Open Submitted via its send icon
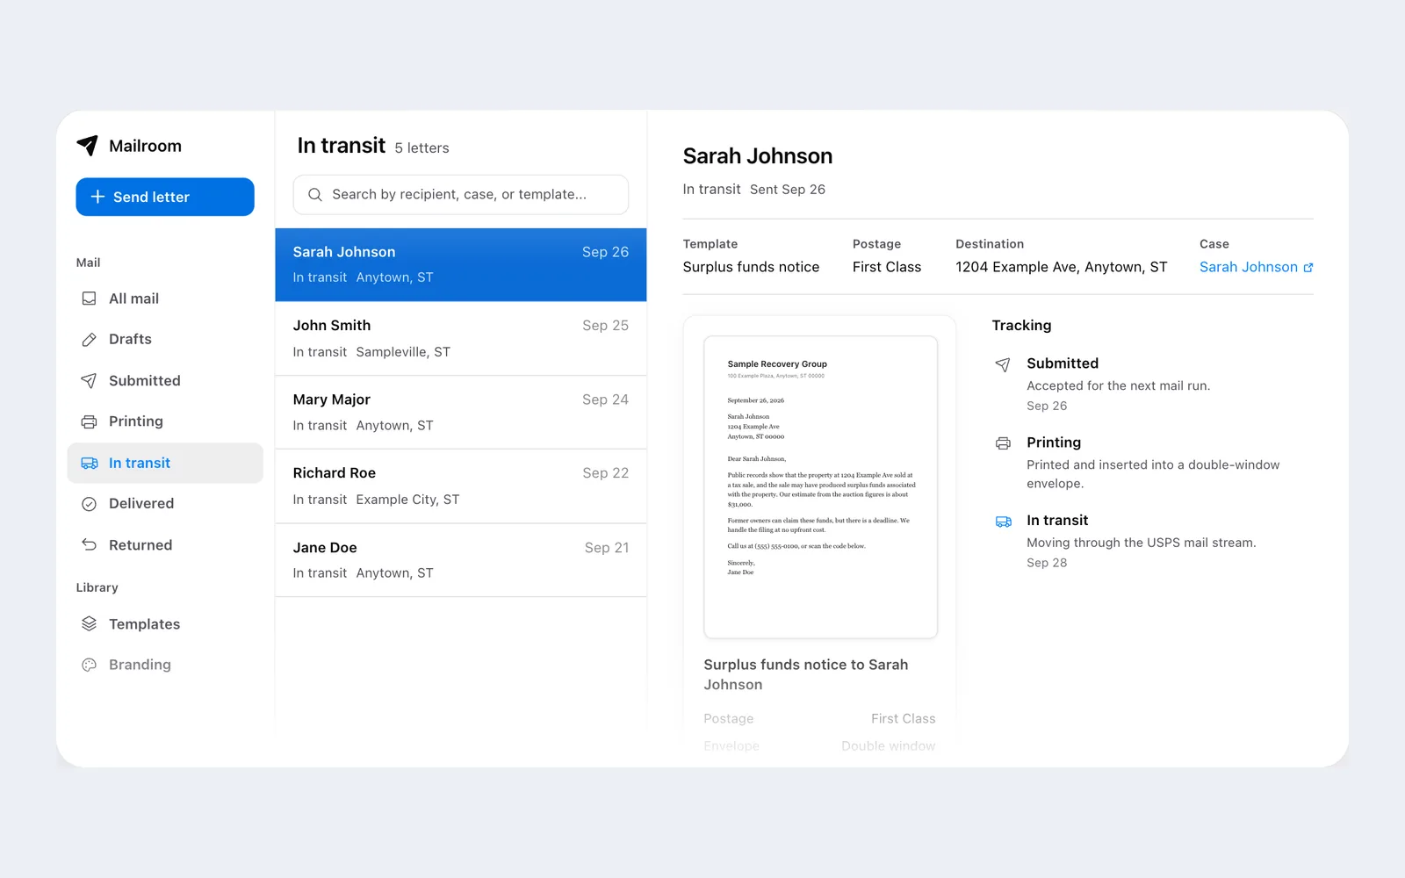Screen dimensions: 1405x878 point(89,380)
